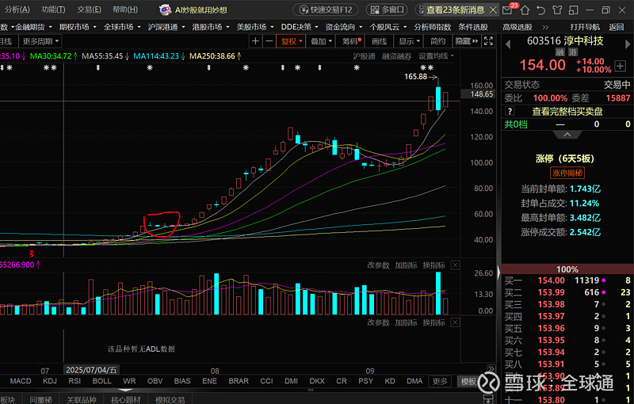Open the 分析(A) menu
Image resolution: width=634 pixels, height=404 pixels.
click(17, 10)
